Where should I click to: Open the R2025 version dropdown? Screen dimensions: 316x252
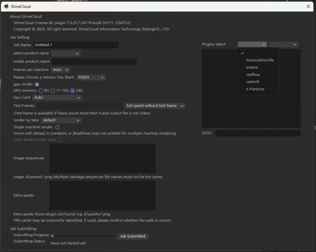point(91,77)
